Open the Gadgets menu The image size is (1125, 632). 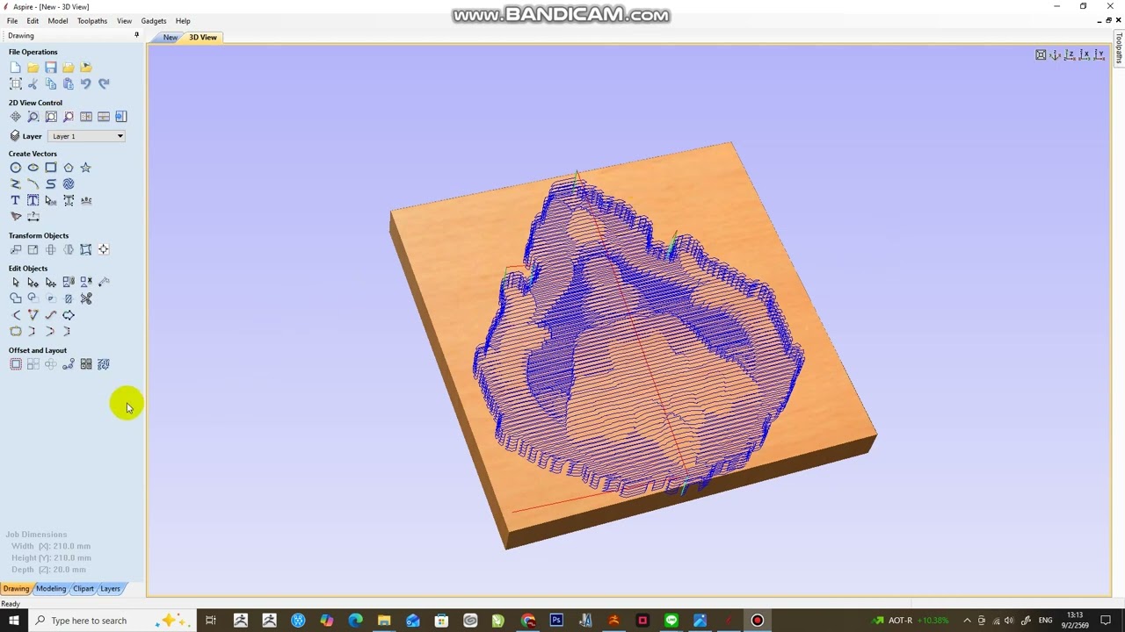(154, 21)
